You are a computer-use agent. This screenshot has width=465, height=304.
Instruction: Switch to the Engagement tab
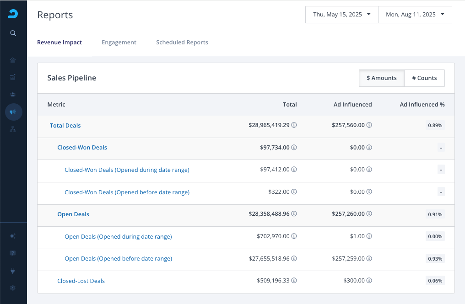119,43
